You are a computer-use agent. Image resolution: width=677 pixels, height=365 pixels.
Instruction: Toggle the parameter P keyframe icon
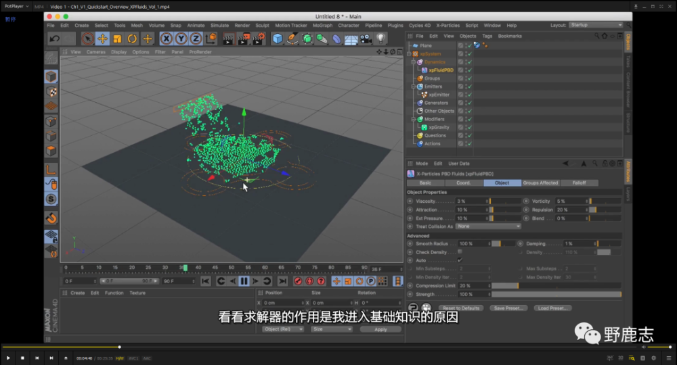(371, 281)
